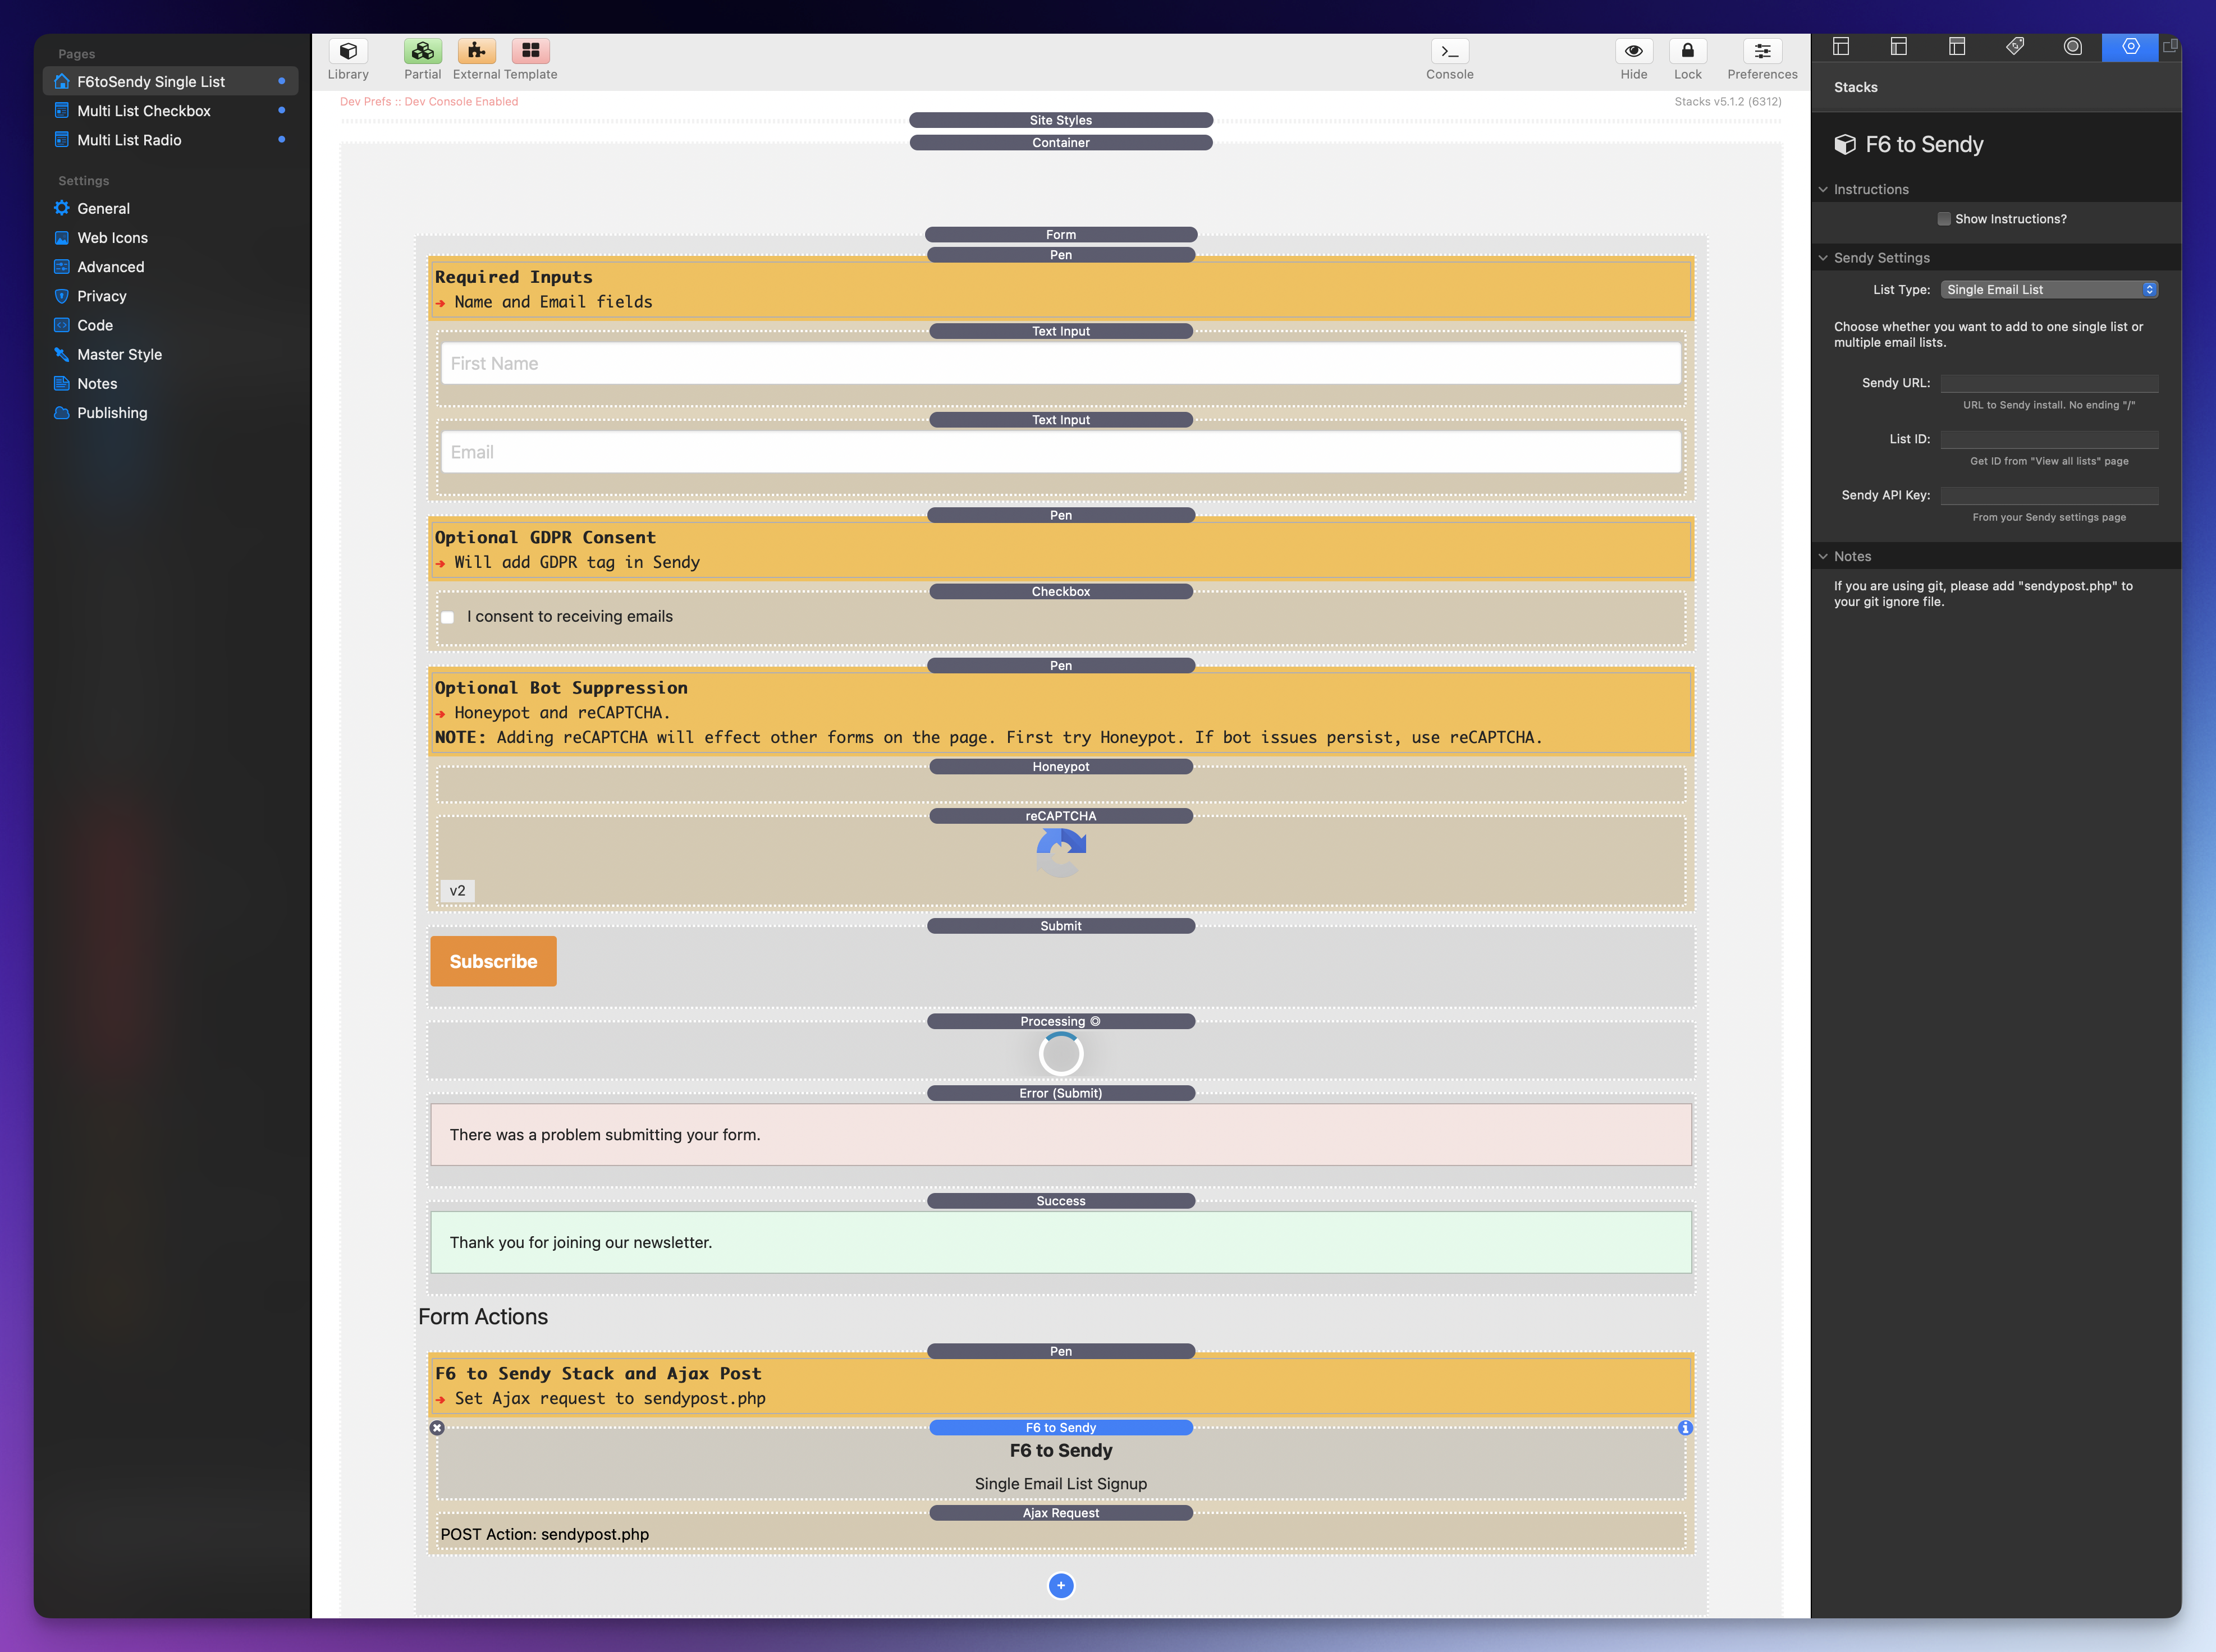Open the Multi List Checkbox page
2216x1652 pixels.
tap(144, 111)
